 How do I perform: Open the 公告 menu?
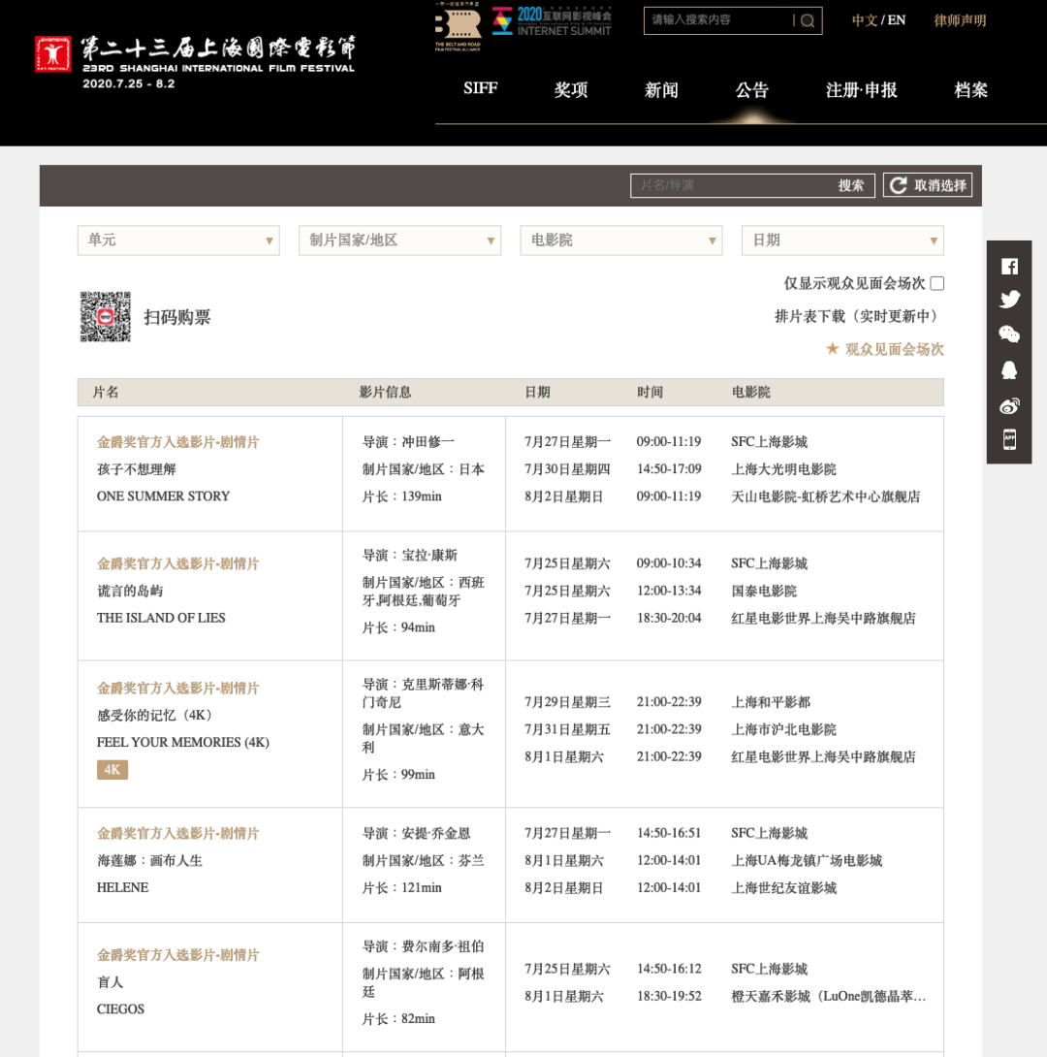point(752,89)
